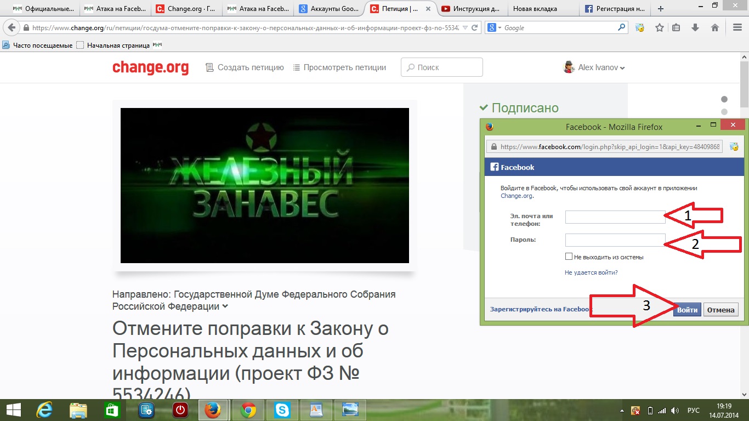This screenshot has height=421, width=749.
Task: Open the photo viewer taskbar icon
Action: [350, 410]
